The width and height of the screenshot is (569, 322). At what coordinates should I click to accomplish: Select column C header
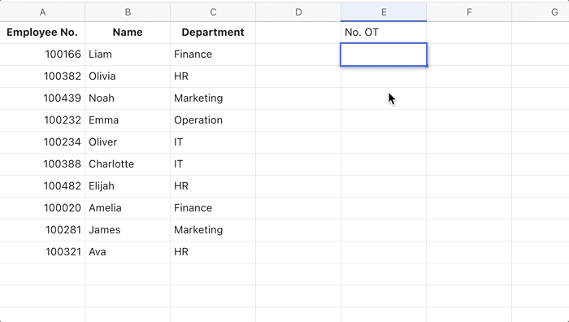click(x=213, y=12)
